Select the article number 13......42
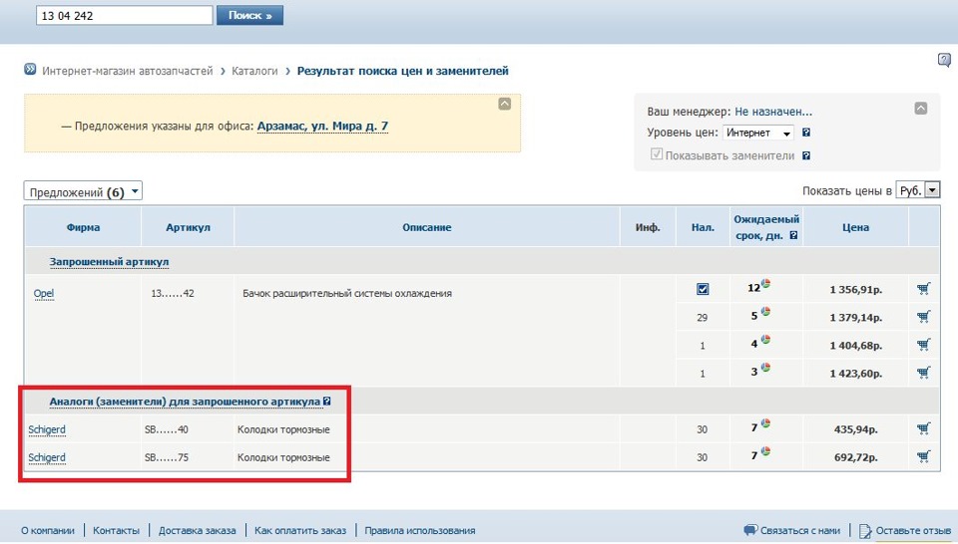The height and width of the screenshot is (544, 958). (x=173, y=293)
